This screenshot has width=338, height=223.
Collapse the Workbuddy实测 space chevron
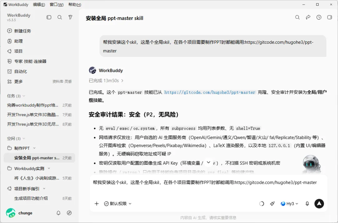click(49, 168)
